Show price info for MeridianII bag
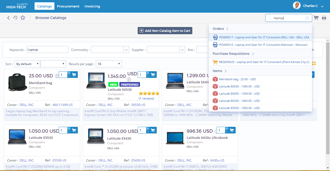The image size is (330, 171). click(x=57, y=76)
